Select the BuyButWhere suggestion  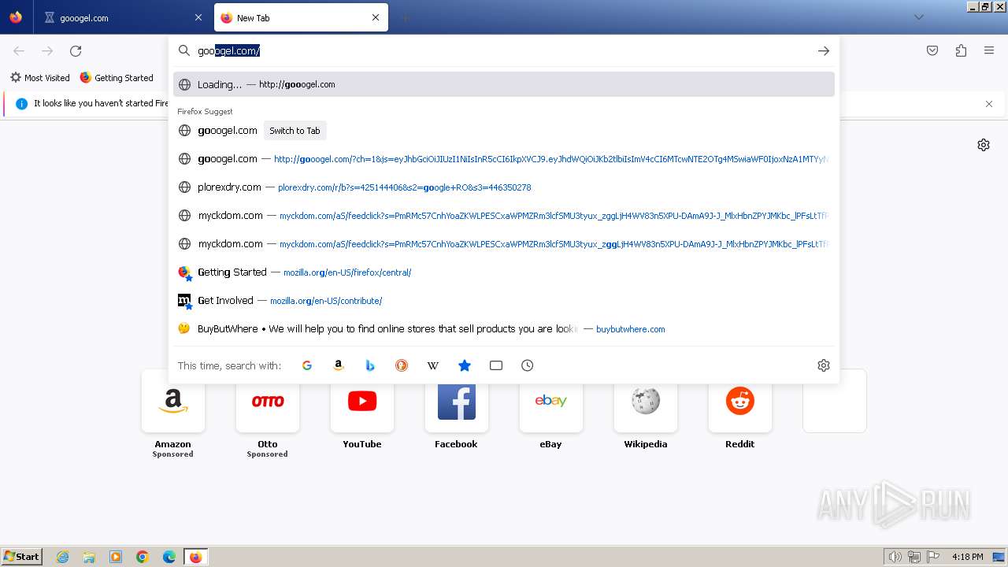pos(504,329)
